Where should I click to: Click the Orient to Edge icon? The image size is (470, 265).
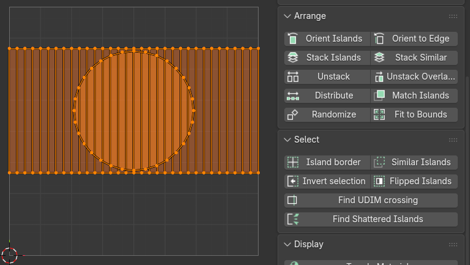[379, 39]
